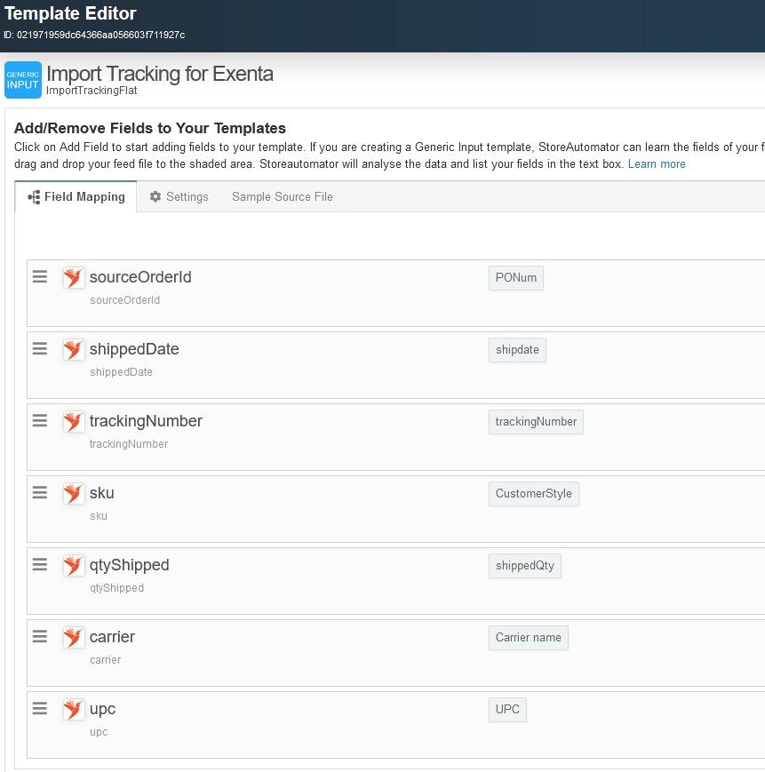This screenshot has width=765, height=772.
Task: Switch to the Settings tab
Action: click(179, 196)
